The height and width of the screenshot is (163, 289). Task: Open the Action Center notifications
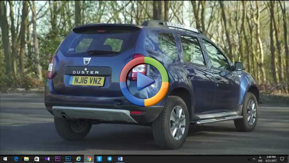[x=282, y=159]
